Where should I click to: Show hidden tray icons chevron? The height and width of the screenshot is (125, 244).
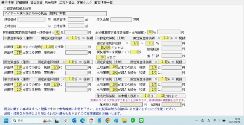pos(196,121)
